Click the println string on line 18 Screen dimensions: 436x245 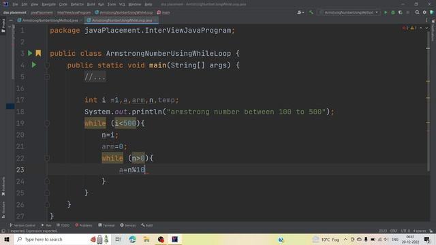[x=246, y=112]
